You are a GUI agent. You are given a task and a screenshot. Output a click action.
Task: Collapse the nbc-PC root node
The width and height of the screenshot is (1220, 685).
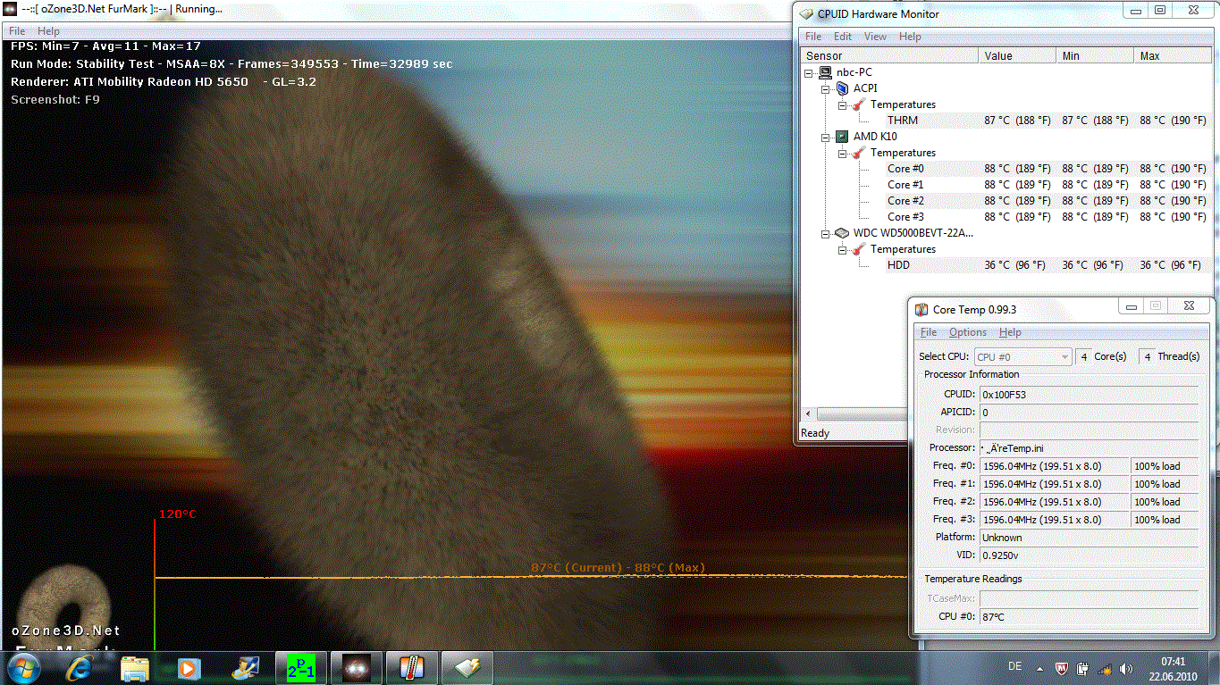pyautogui.click(x=809, y=73)
